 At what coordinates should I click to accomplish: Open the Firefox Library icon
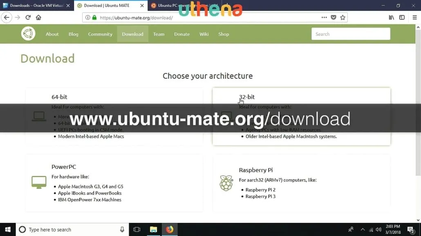(392, 18)
